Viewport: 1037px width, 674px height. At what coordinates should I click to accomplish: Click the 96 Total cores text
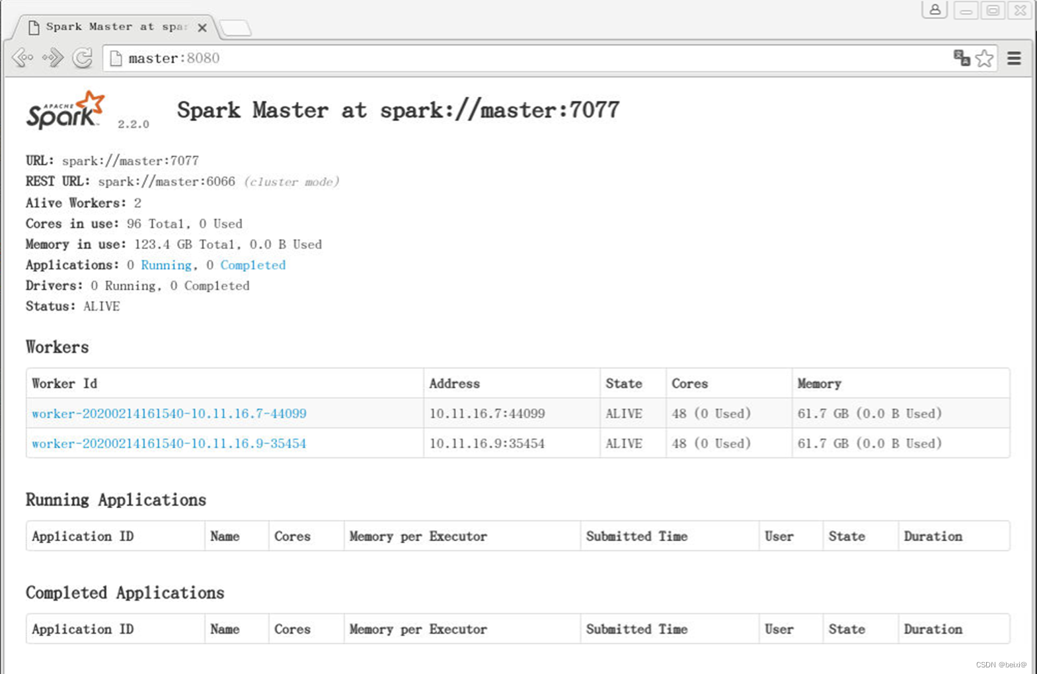coord(155,223)
